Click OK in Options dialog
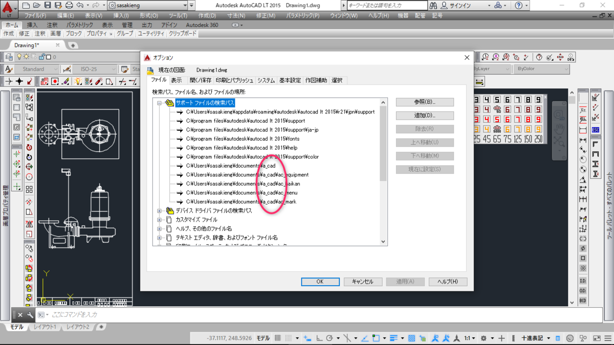Screen dimensions: 614x345 [x=320, y=282]
